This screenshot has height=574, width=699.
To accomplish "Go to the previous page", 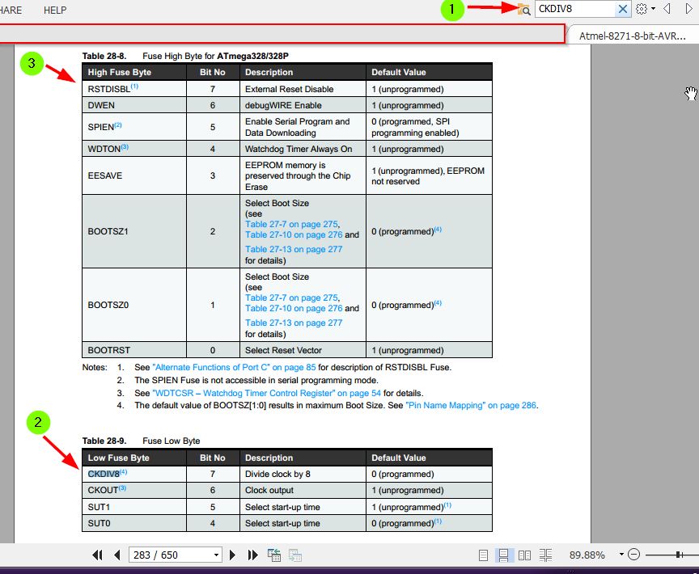I will (x=117, y=555).
